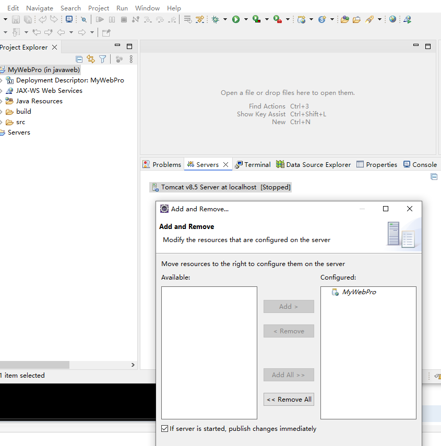Open the Window menu
This screenshot has width=441, height=446.
[x=147, y=8]
